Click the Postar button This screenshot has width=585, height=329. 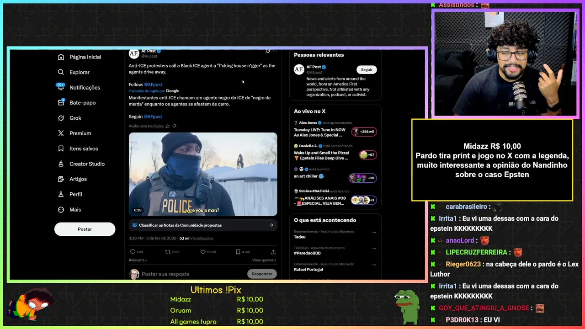[85, 229]
